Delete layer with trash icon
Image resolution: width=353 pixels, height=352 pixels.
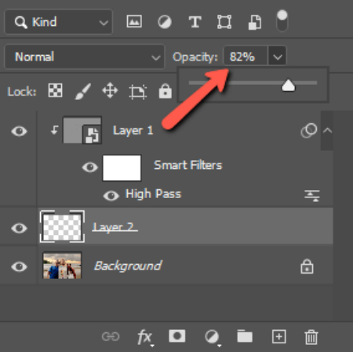click(x=311, y=337)
